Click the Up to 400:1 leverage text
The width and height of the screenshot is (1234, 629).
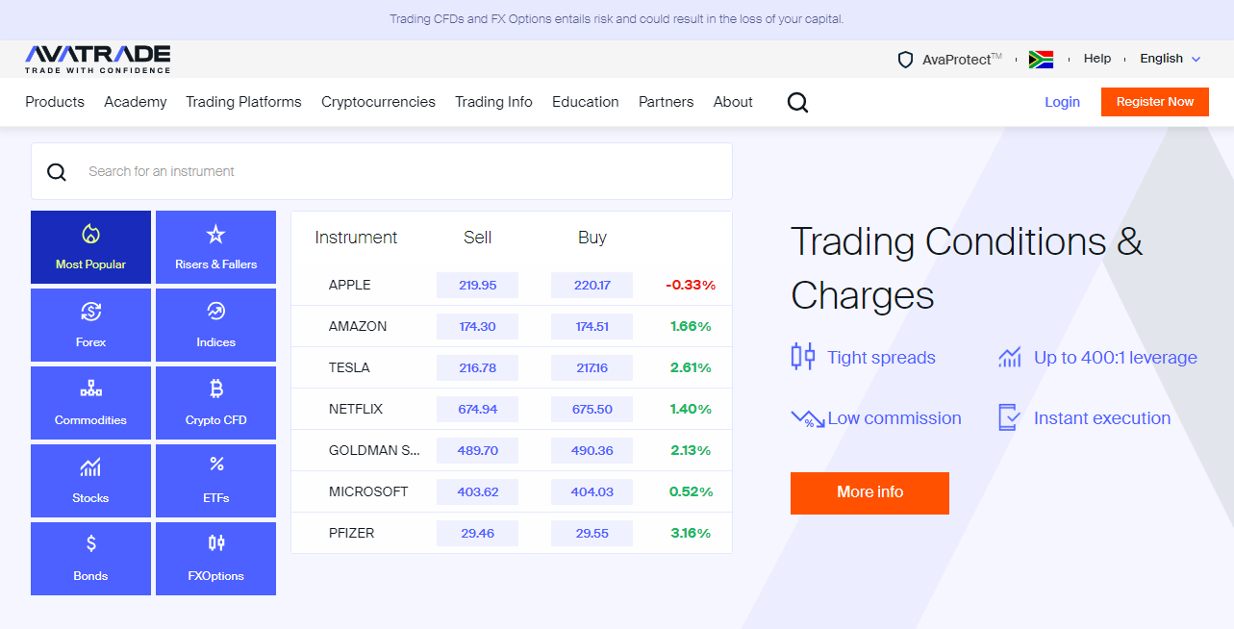1116,358
